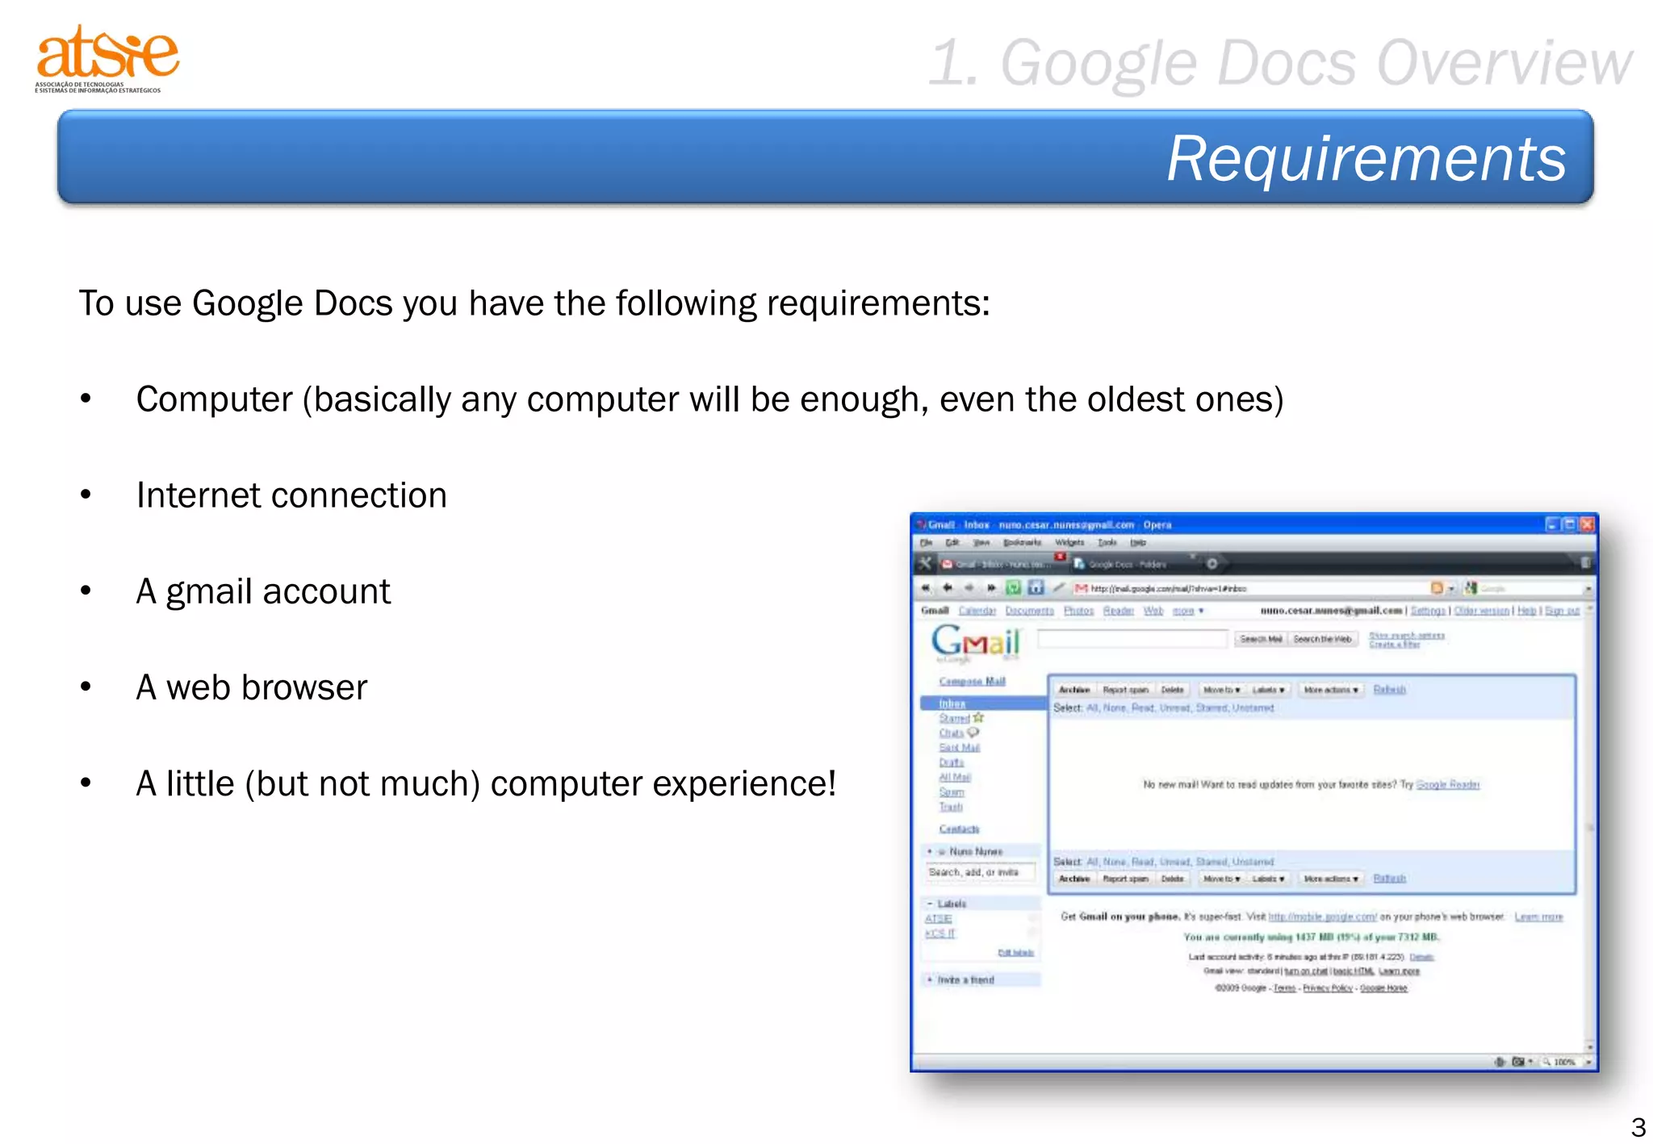The image size is (1653, 1144).
Task: Click the rewind navigation button in Opera
Action: click(926, 588)
